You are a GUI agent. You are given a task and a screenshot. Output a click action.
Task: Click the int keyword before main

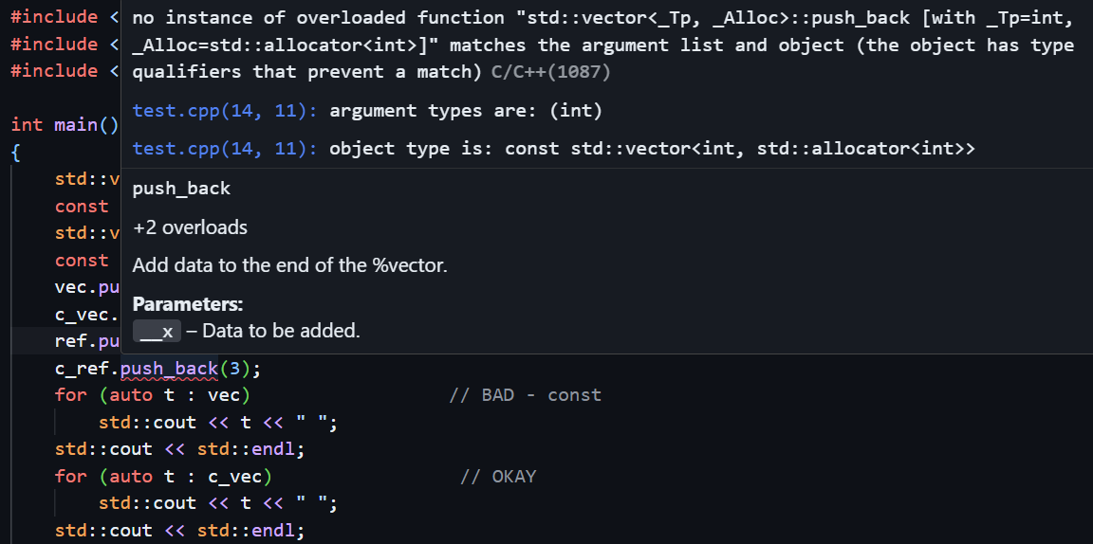tap(27, 125)
